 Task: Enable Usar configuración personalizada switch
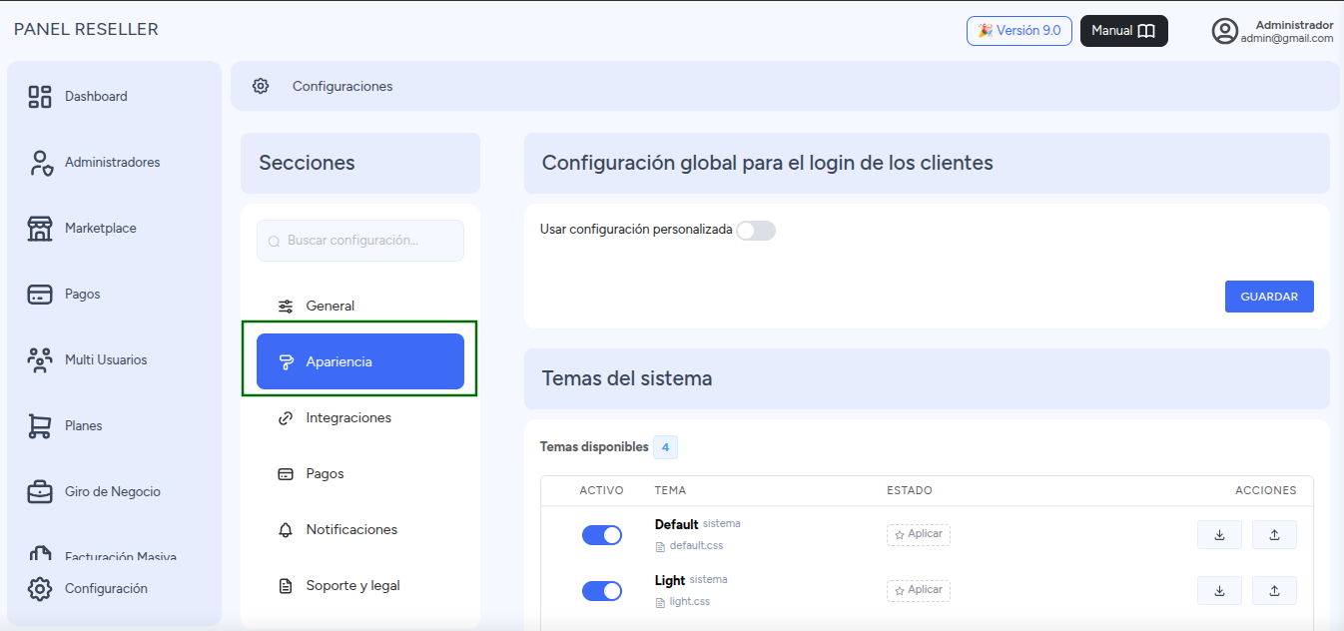756,231
